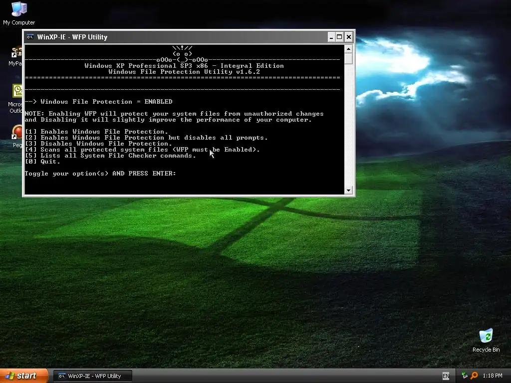Click the magnifier search tray icon
Viewport: 511px width, 383px height.
click(474, 376)
